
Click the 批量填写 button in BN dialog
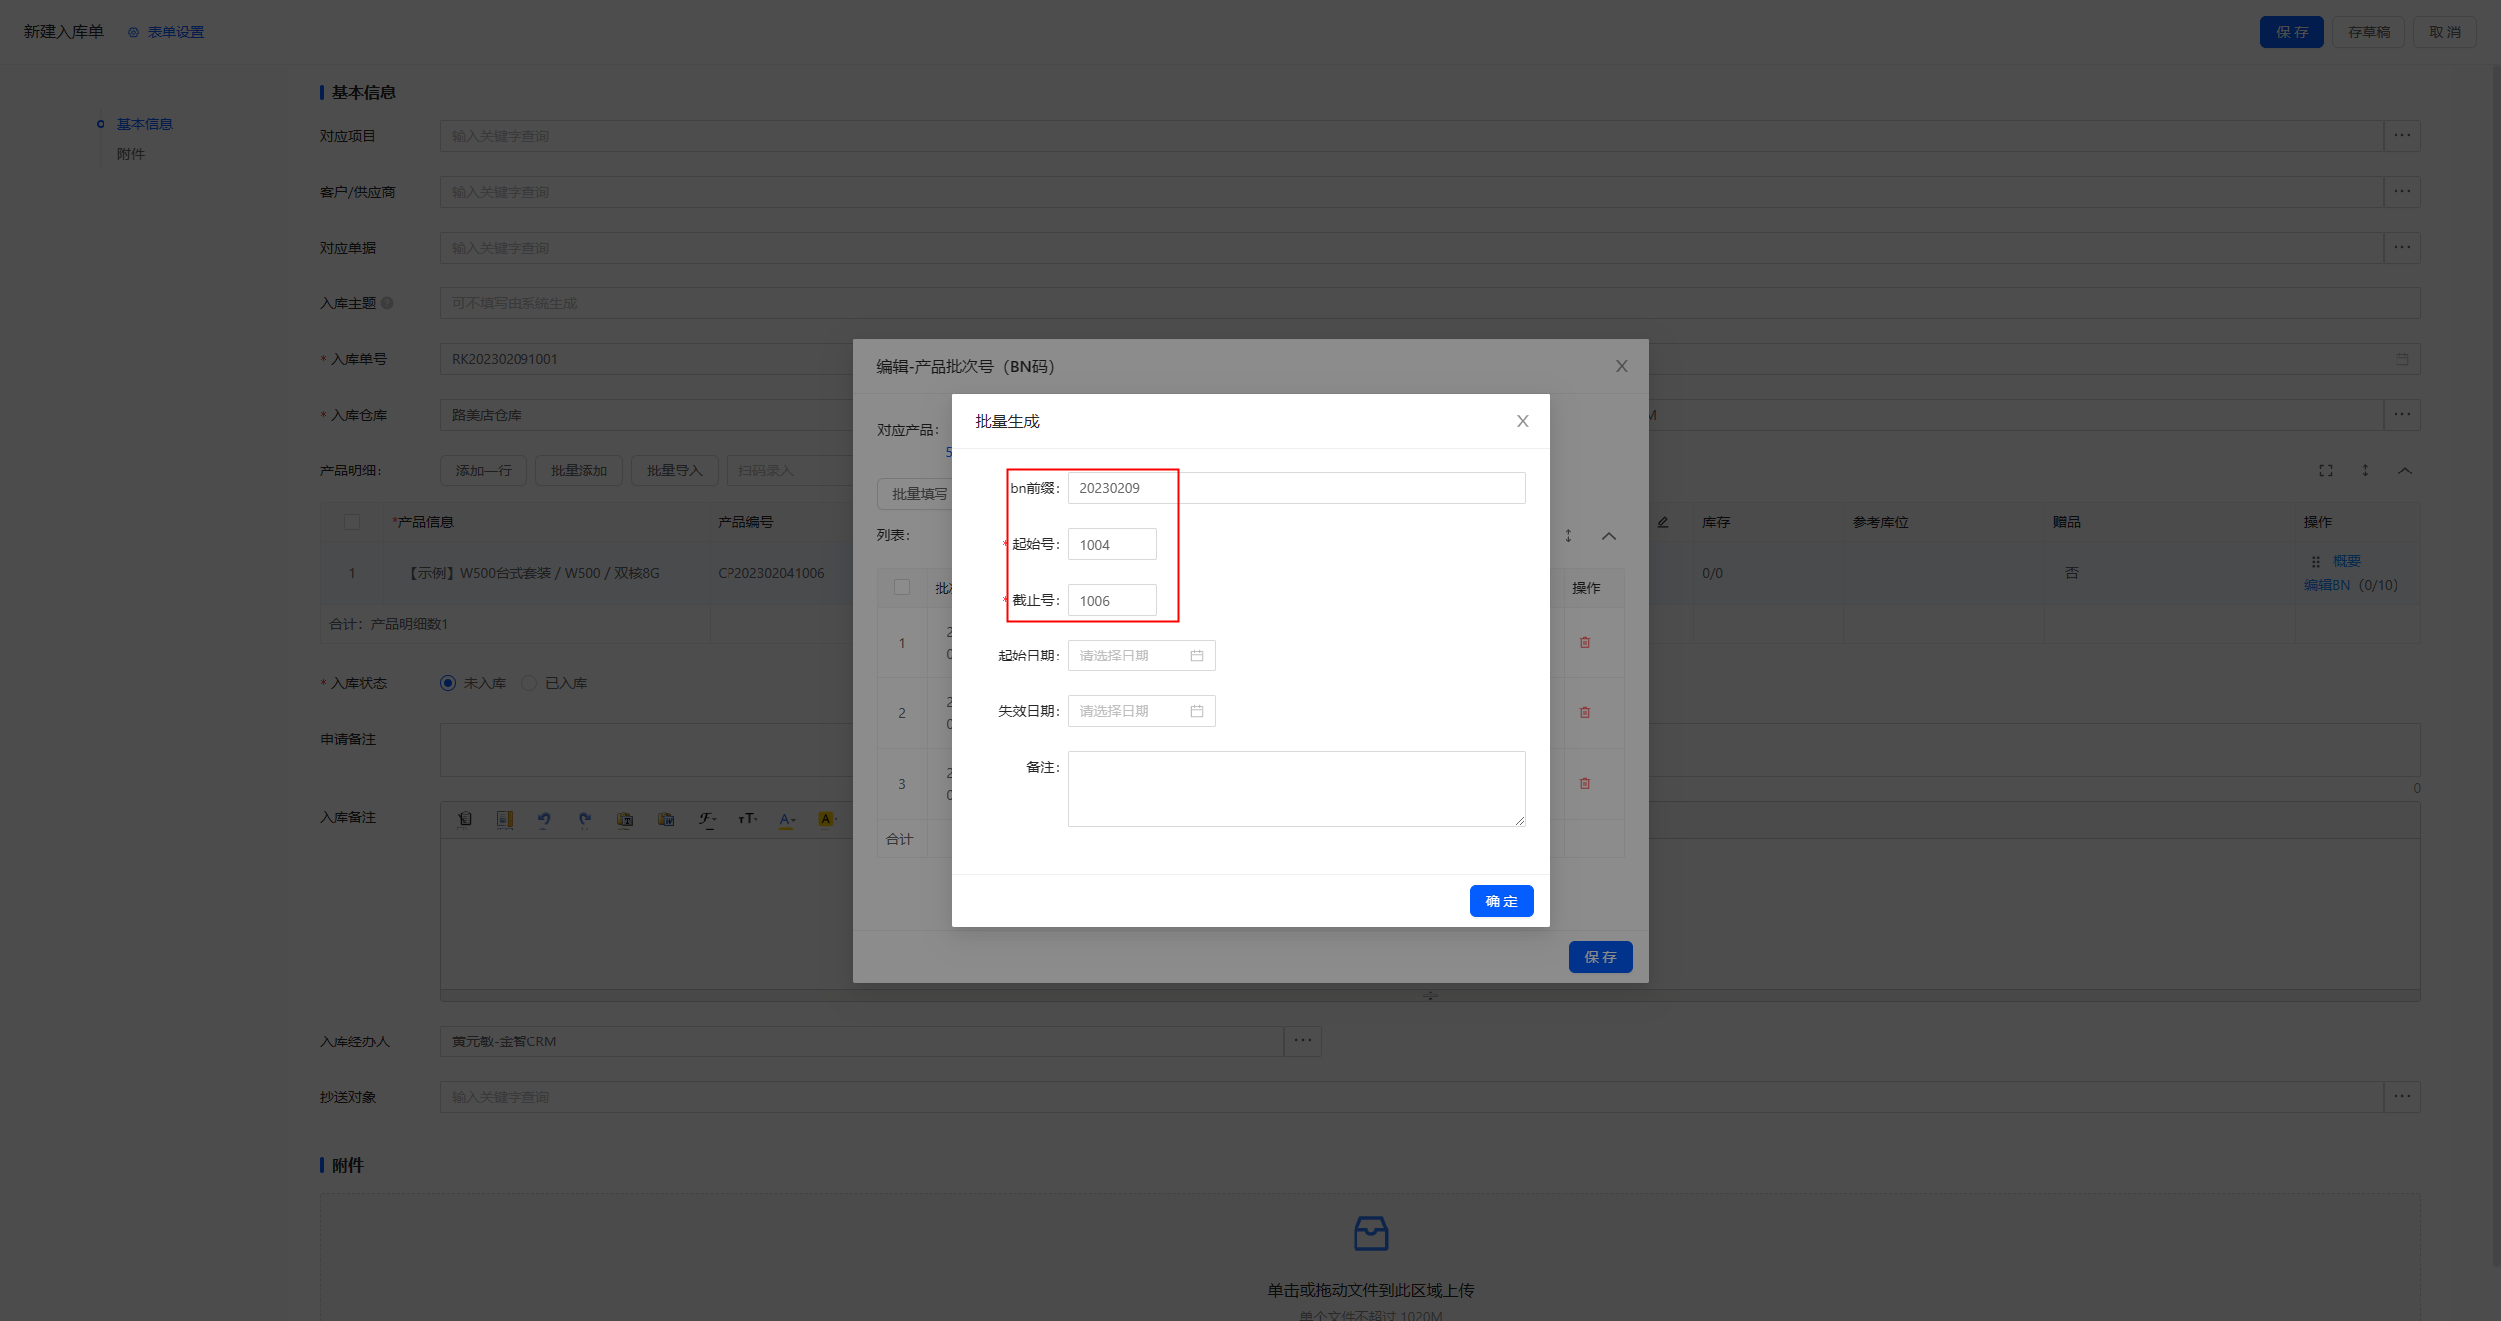[x=915, y=494]
